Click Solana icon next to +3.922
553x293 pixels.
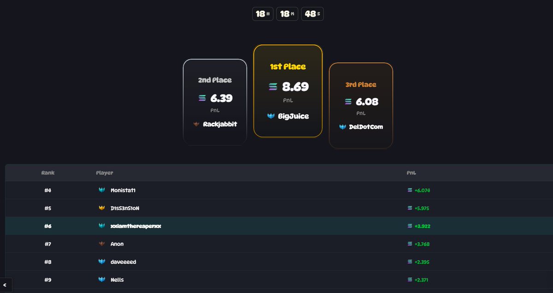click(410, 226)
